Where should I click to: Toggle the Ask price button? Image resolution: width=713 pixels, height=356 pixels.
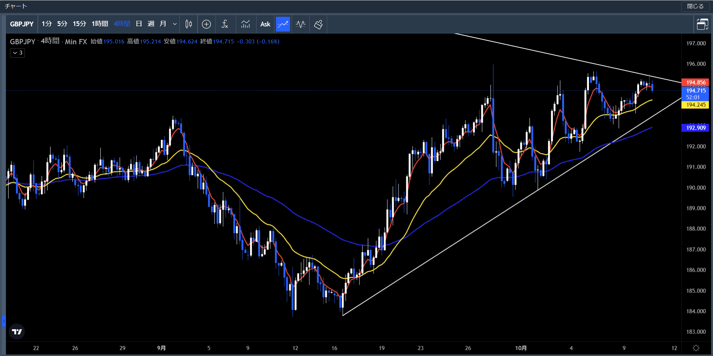265,24
